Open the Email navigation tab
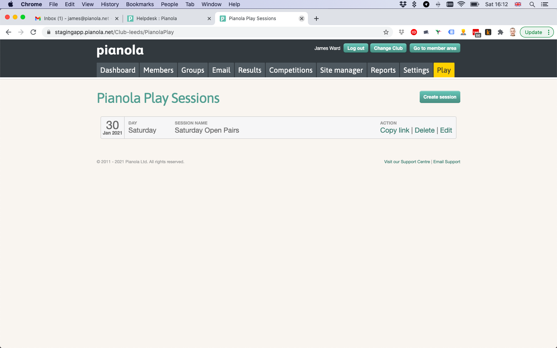Screen dimensions: 557x348 pyautogui.click(x=221, y=70)
